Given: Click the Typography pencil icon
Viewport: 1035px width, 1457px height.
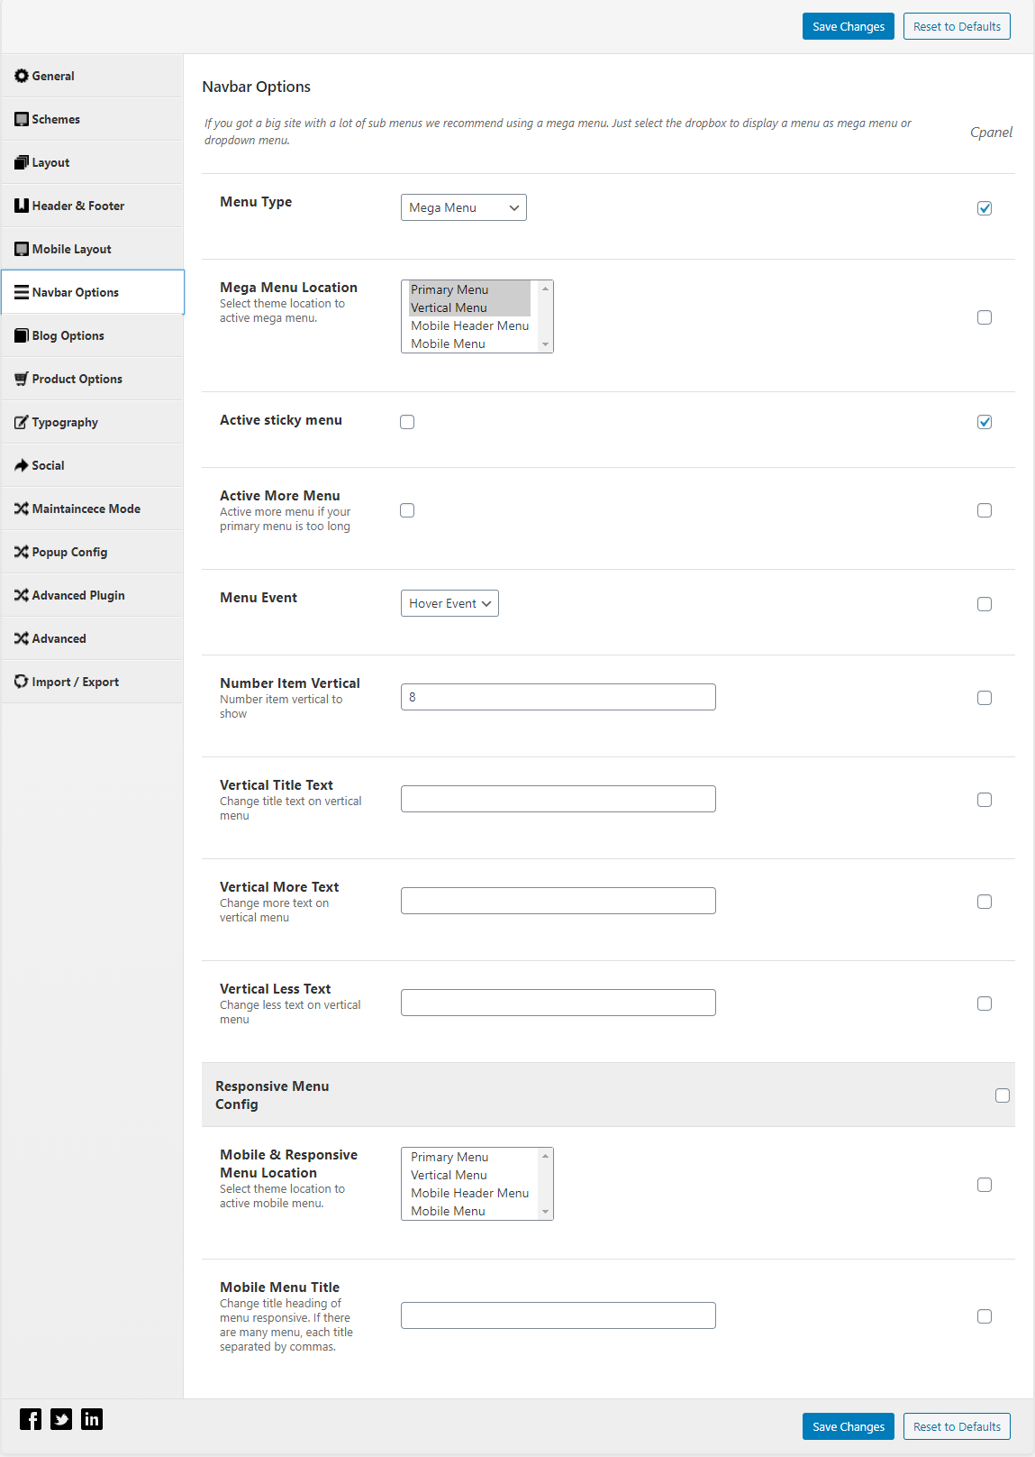Looking at the screenshot, I should (22, 422).
